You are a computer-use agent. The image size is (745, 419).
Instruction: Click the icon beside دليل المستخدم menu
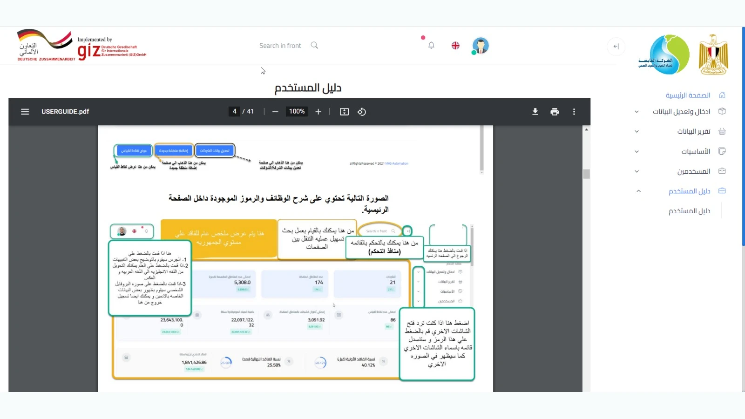click(x=722, y=191)
